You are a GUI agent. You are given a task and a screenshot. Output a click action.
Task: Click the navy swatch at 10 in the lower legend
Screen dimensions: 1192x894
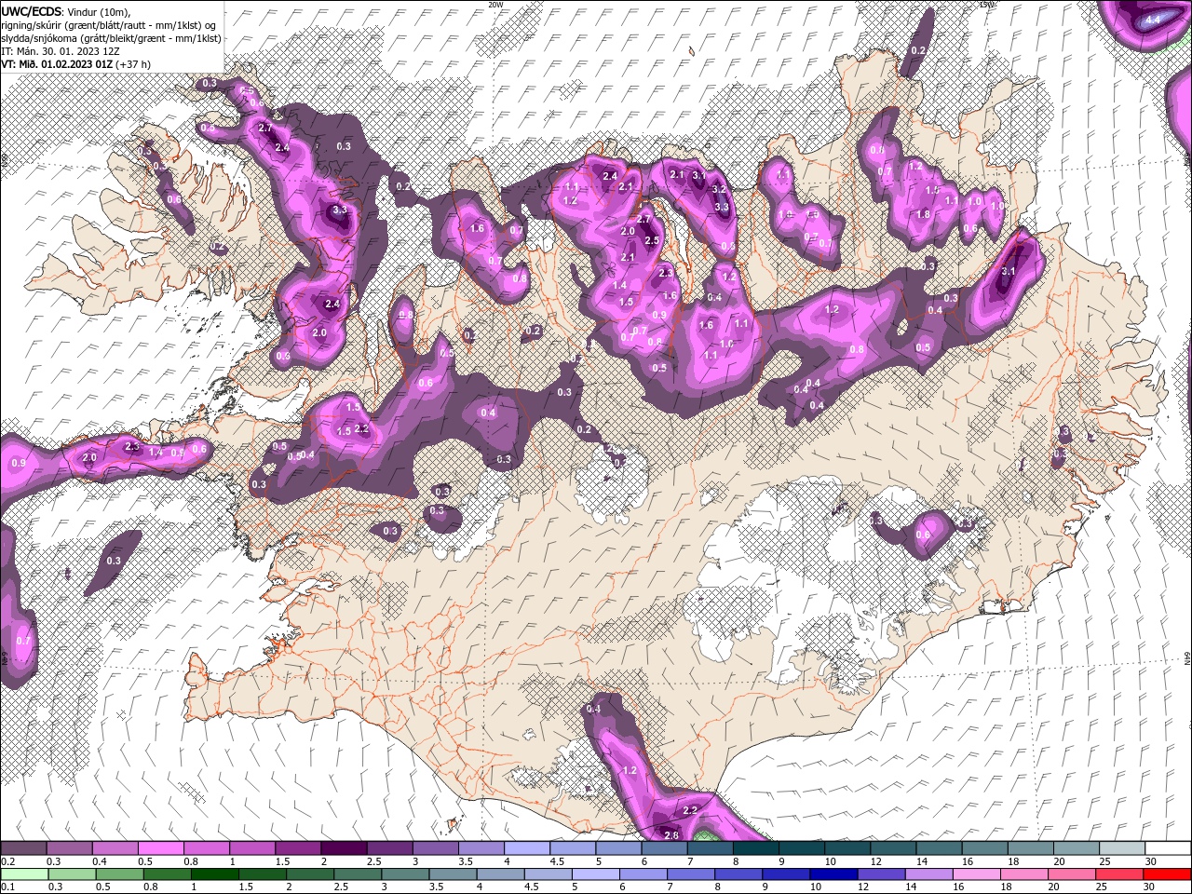(832, 874)
